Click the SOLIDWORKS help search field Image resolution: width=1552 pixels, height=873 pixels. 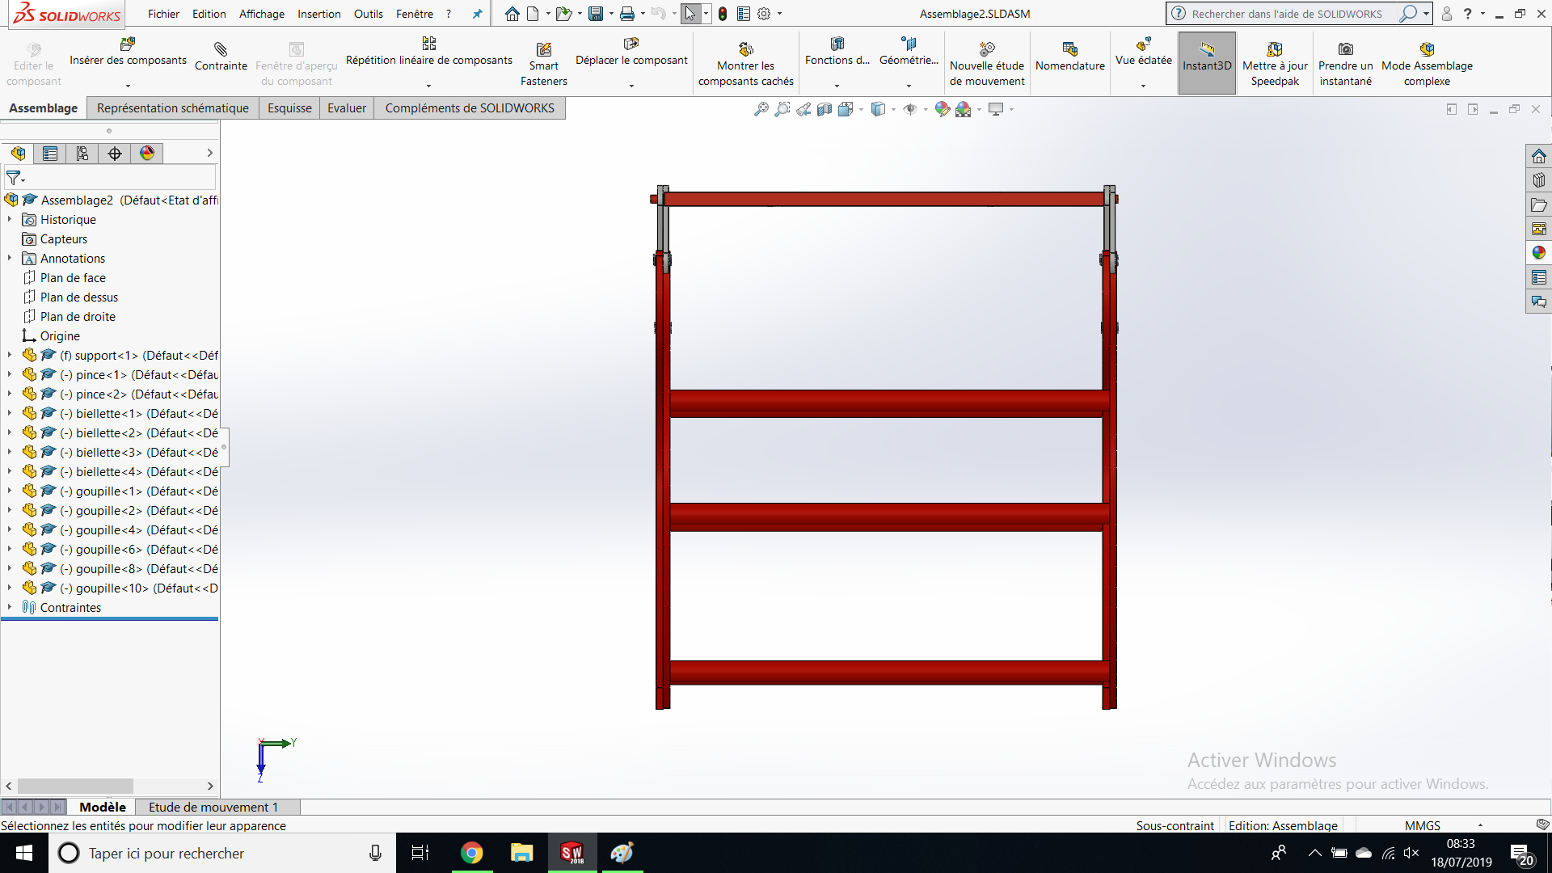[1287, 14]
